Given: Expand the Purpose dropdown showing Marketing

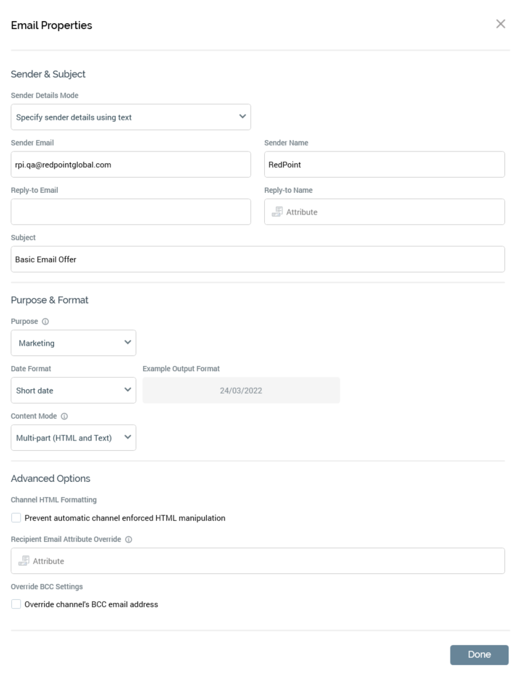Looking at the screenshot, I should click(73, 343).
